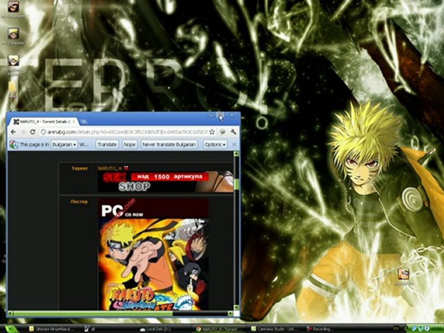Click the arenabg.com address bar
Screen dimensions: 444x333
coord(127,132)
